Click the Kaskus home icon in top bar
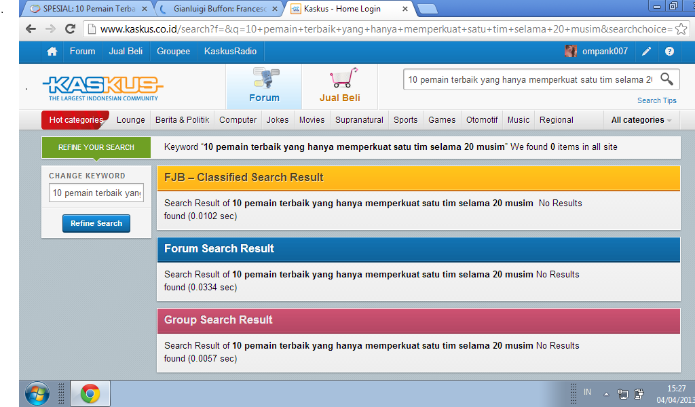This screenshot has height=407, width=695. tap(52, 52)
